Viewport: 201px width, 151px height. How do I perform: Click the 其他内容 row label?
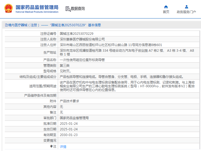coord(50,107)
